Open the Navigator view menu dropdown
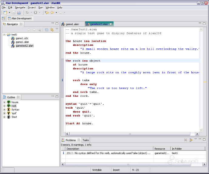This screenshot has width=209, height=174. click(57, 29)
